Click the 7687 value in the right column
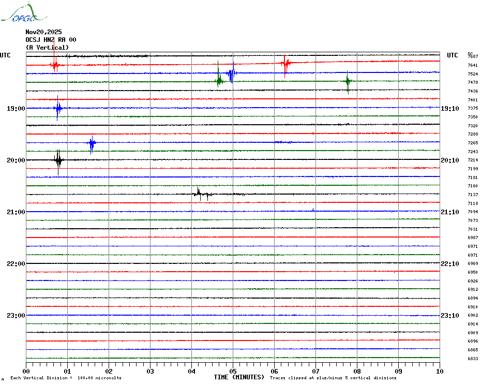The width and height of the screenshot is (481, 385). click(x=473, y=56)
